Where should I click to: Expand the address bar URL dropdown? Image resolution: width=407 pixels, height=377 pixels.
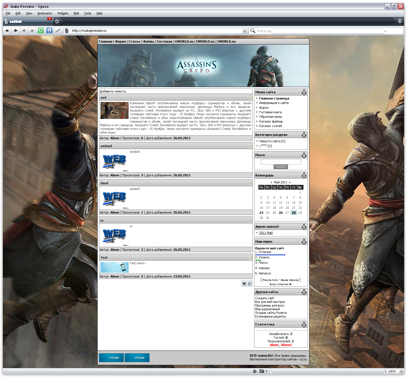tap(245, 31)
